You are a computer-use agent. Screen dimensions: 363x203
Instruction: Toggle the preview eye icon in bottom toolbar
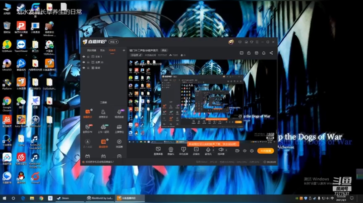(x=245, y=151)
